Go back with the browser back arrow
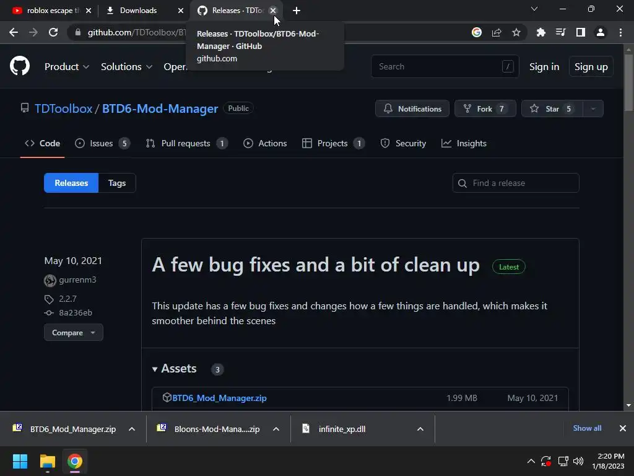This screenshot has height=476, width=634. [14, 32]
